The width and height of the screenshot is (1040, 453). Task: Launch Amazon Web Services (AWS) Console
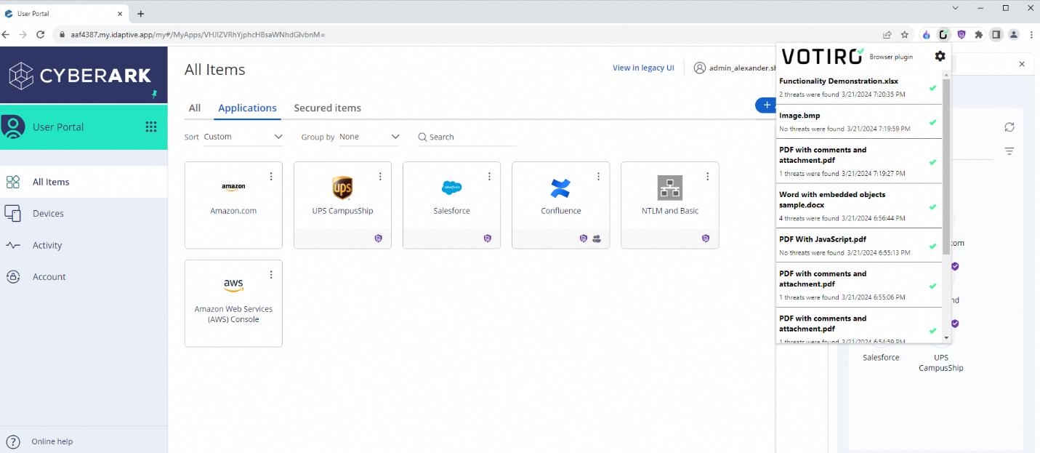coord(233,303)
